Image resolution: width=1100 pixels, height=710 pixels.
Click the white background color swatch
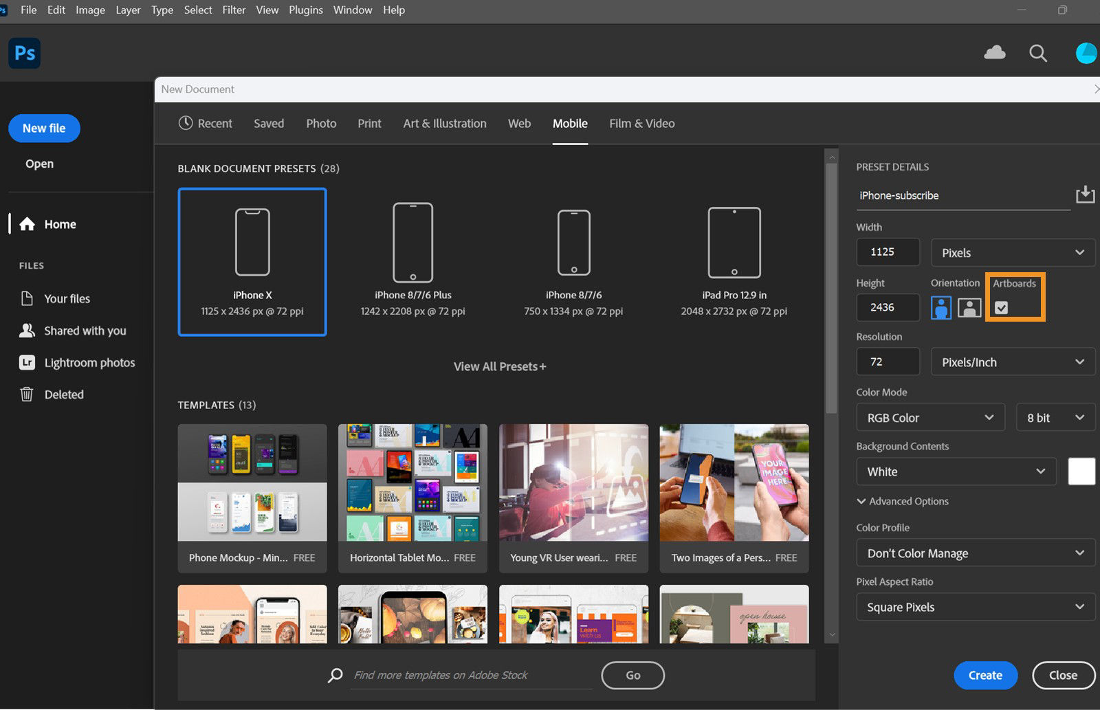coord(1081,472)
